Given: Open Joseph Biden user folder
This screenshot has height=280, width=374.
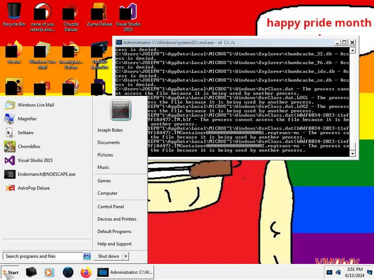Looking at the screenshot, I should tap(110, 130).
